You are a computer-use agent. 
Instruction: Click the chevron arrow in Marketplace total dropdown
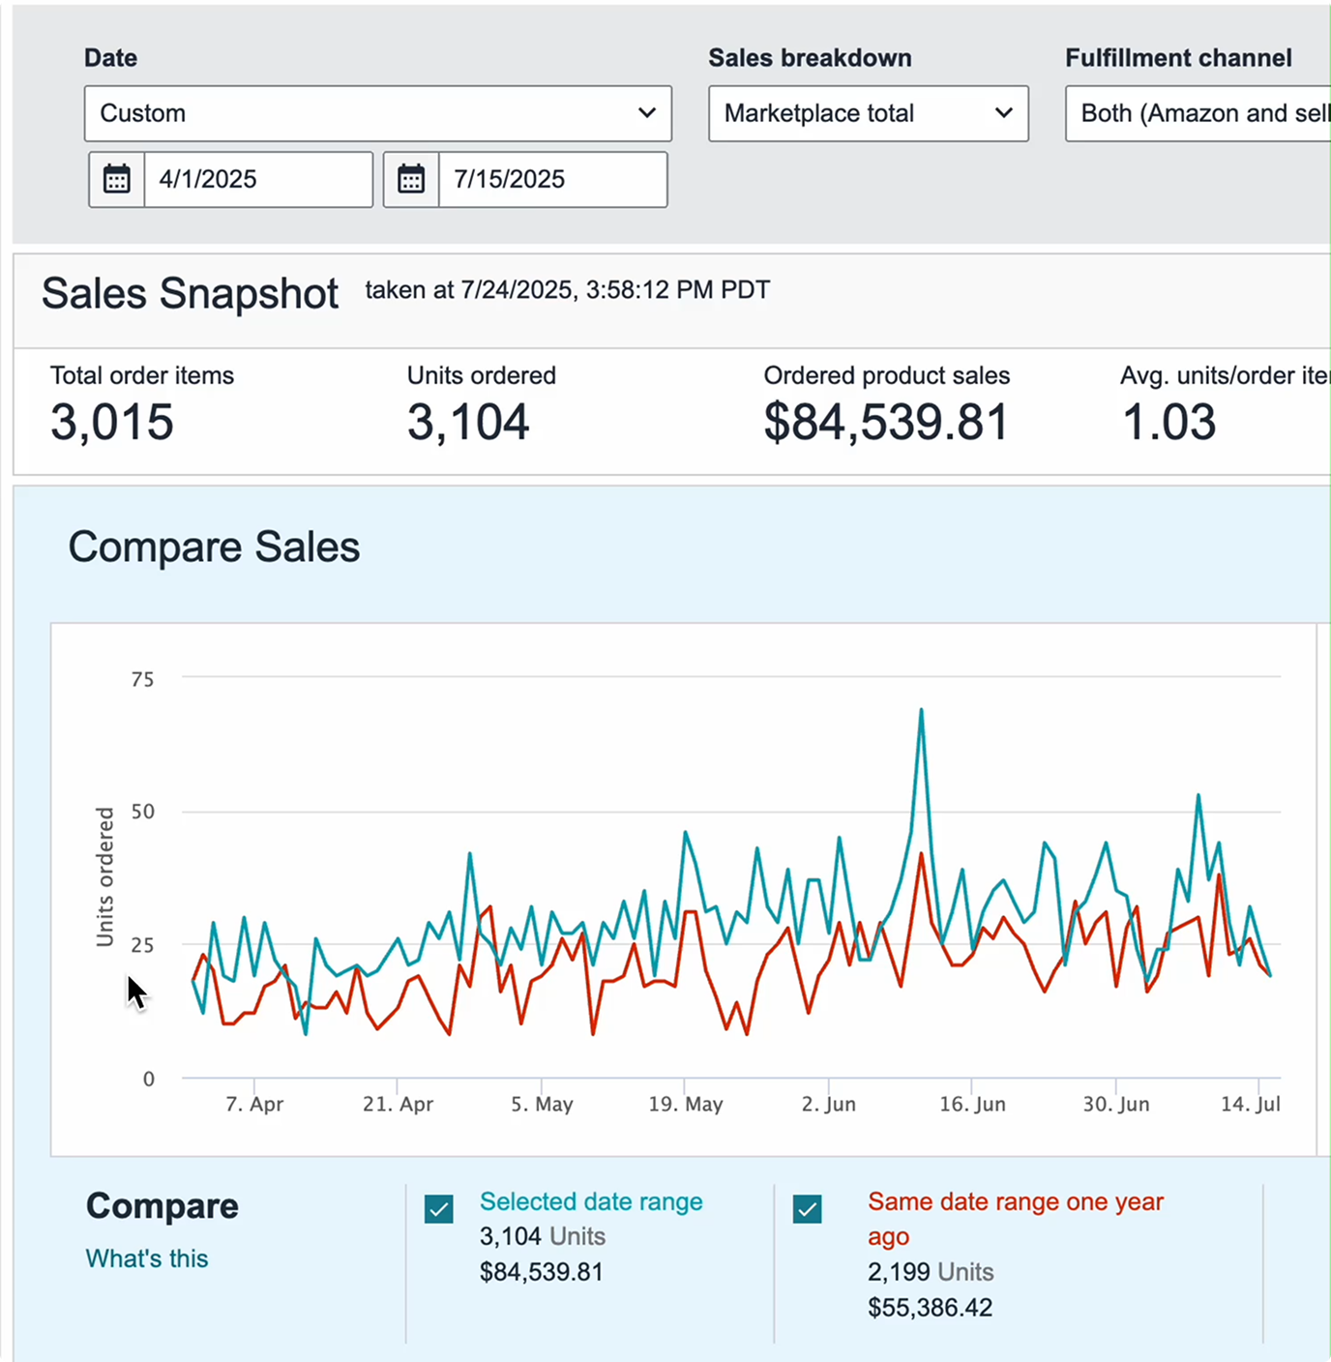1004,113
